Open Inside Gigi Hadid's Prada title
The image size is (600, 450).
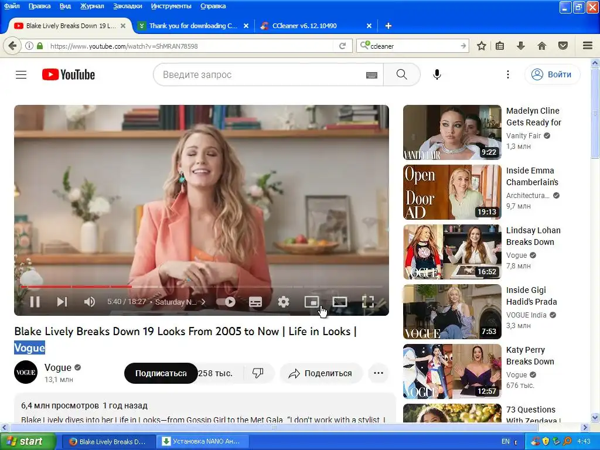[531, 296]
